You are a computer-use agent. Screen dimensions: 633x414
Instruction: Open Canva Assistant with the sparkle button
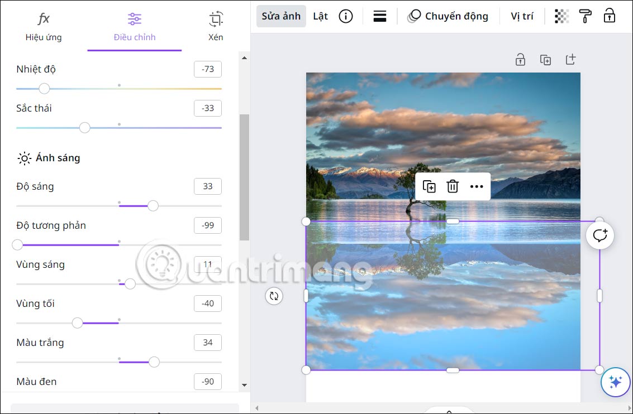[615, 382]
